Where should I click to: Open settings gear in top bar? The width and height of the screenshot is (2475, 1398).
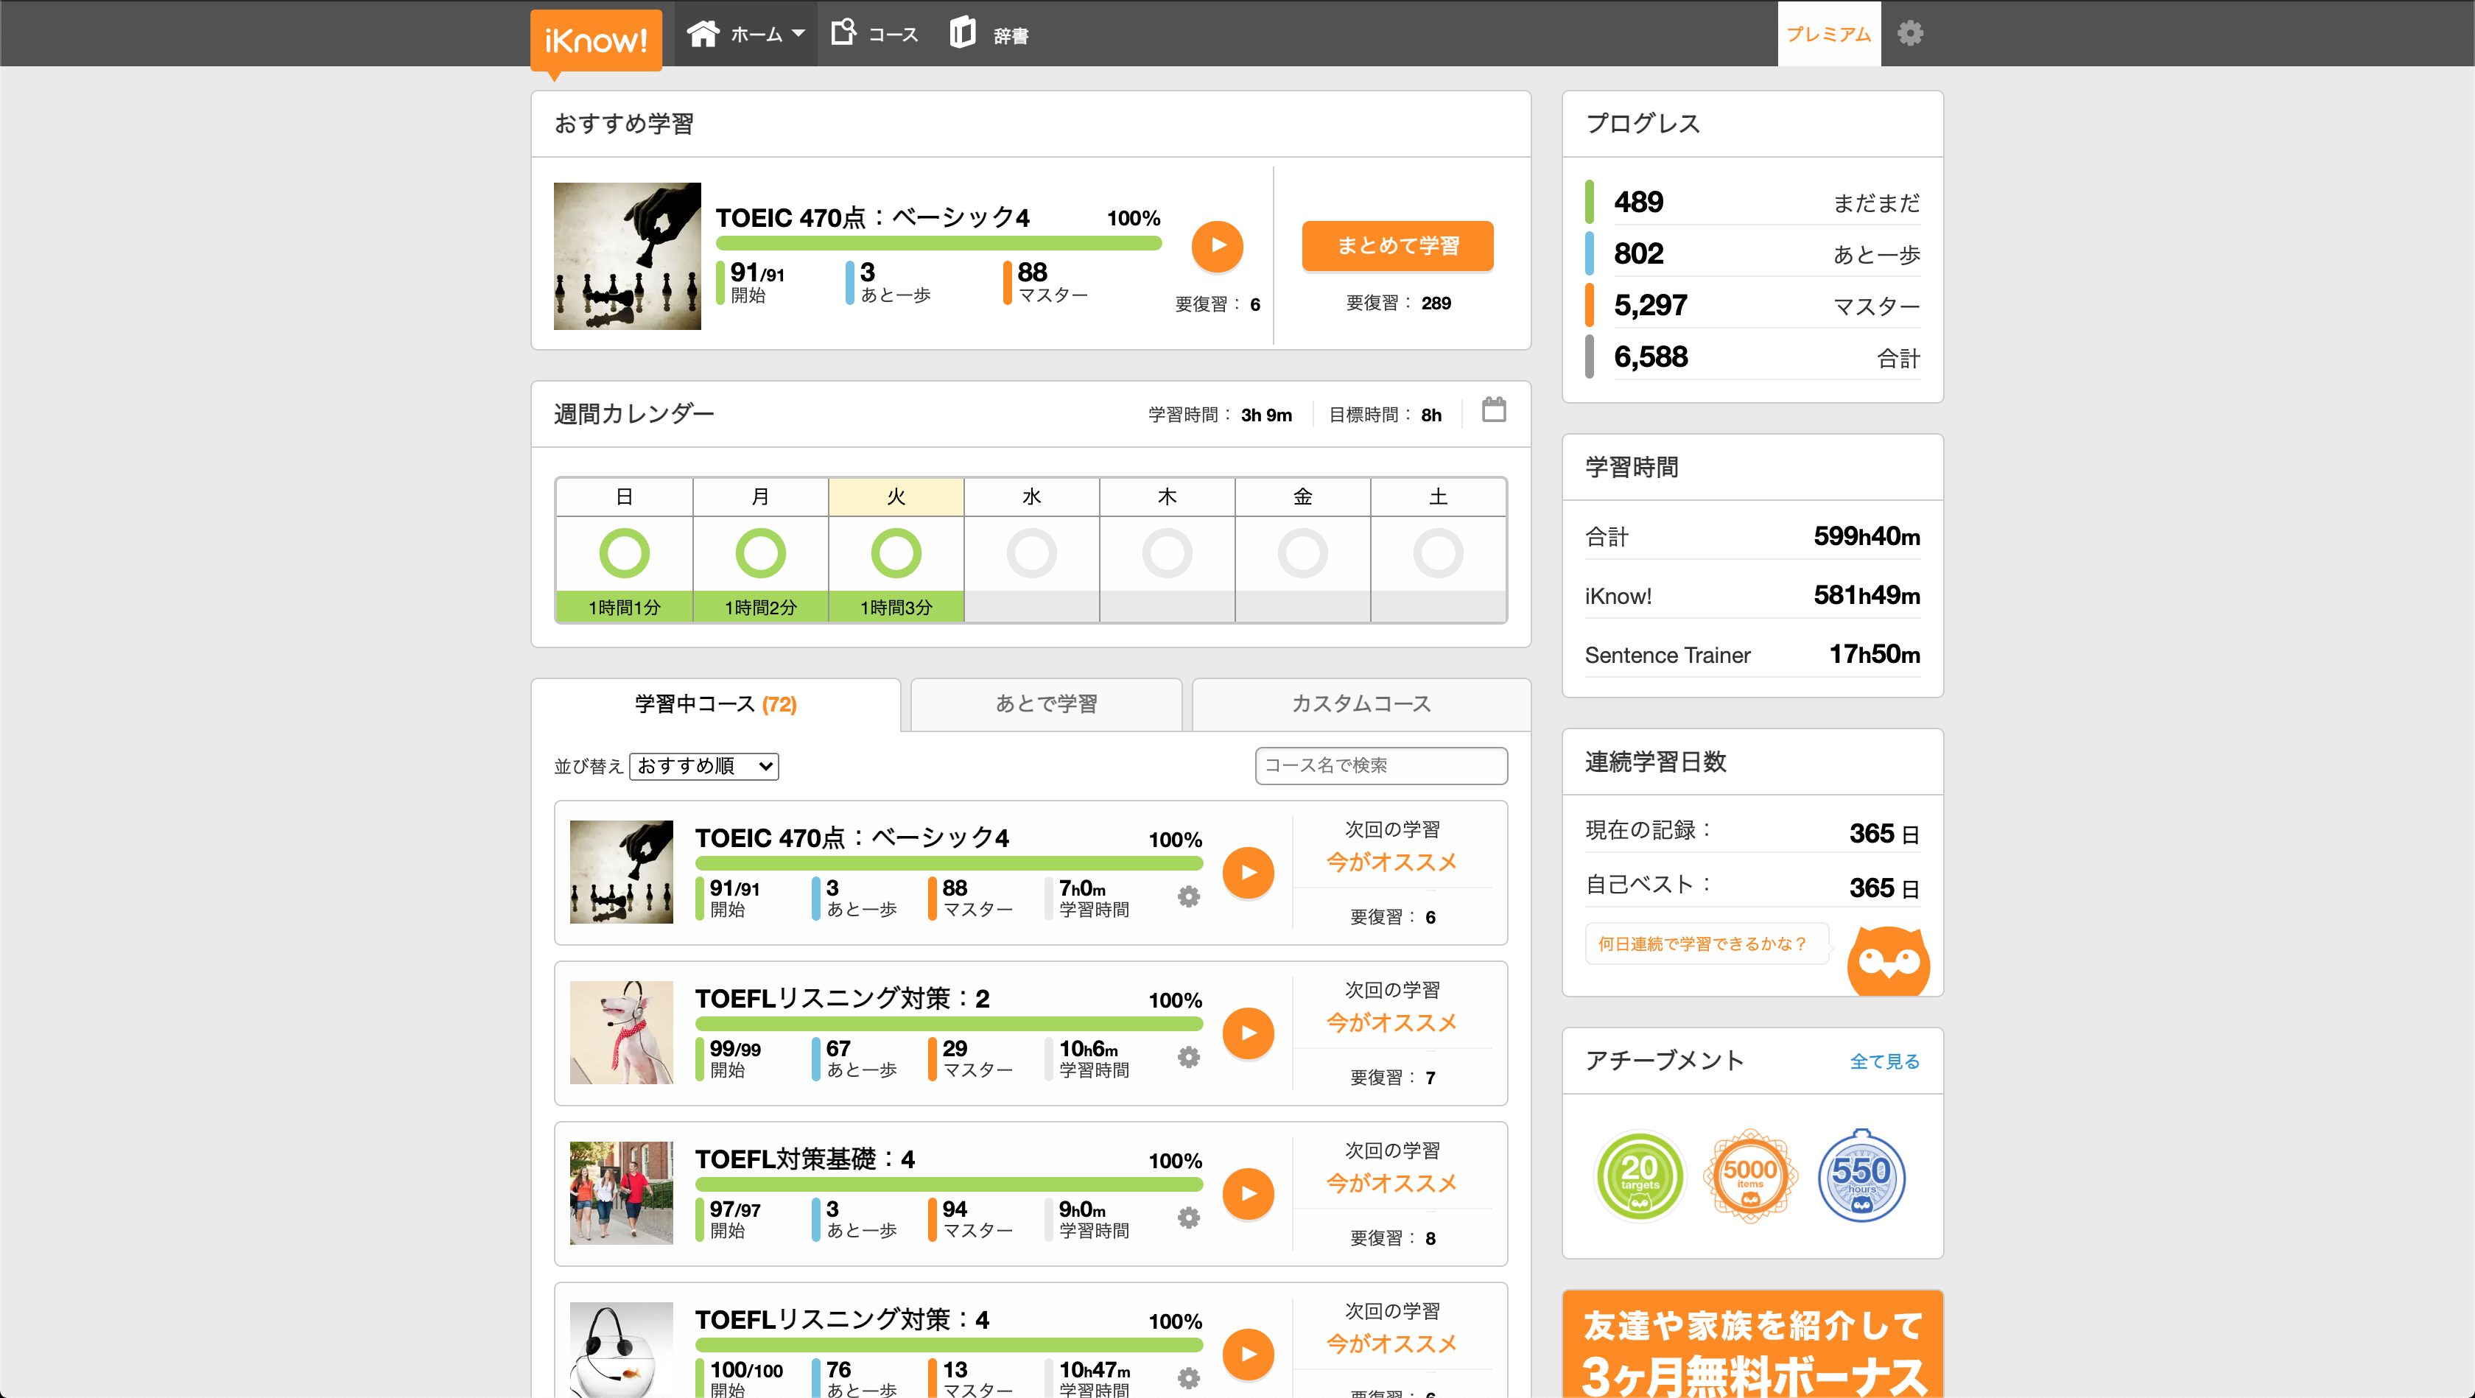(1910, 34)
